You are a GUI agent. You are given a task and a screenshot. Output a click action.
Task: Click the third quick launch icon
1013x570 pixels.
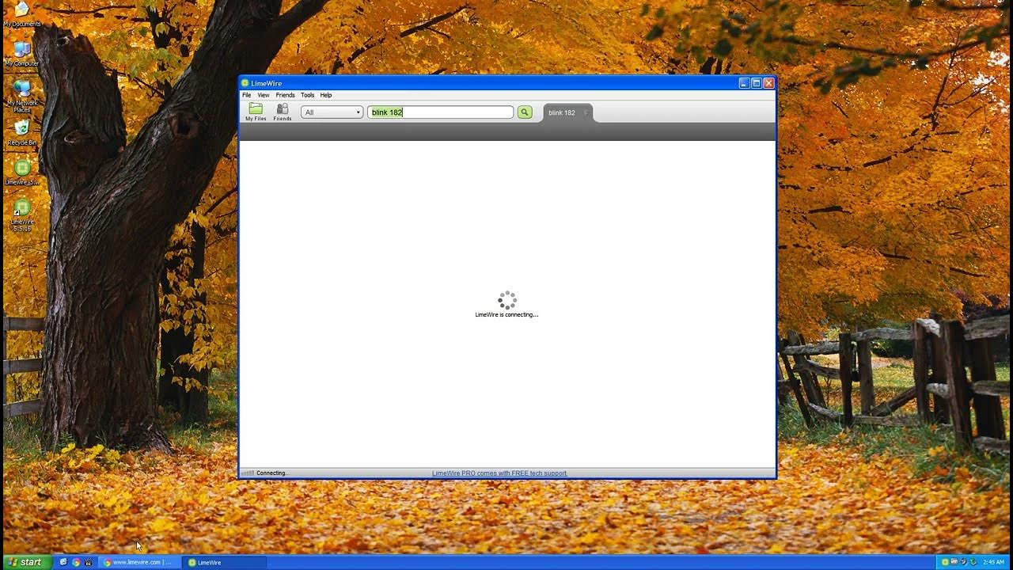(x=89, y=562)
